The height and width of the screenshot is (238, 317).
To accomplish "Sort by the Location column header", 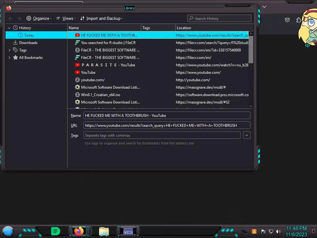I will click(214, 28).
